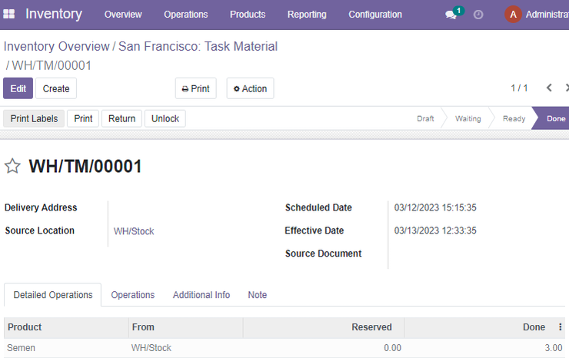Go to the previous record arrow

coord(550,88)
